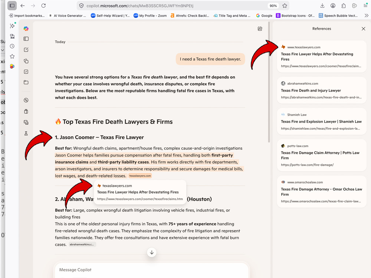
Task: Click the colorful circle icon in the browser sidebar
Action: pyautogui.click(x=12, y=66)
